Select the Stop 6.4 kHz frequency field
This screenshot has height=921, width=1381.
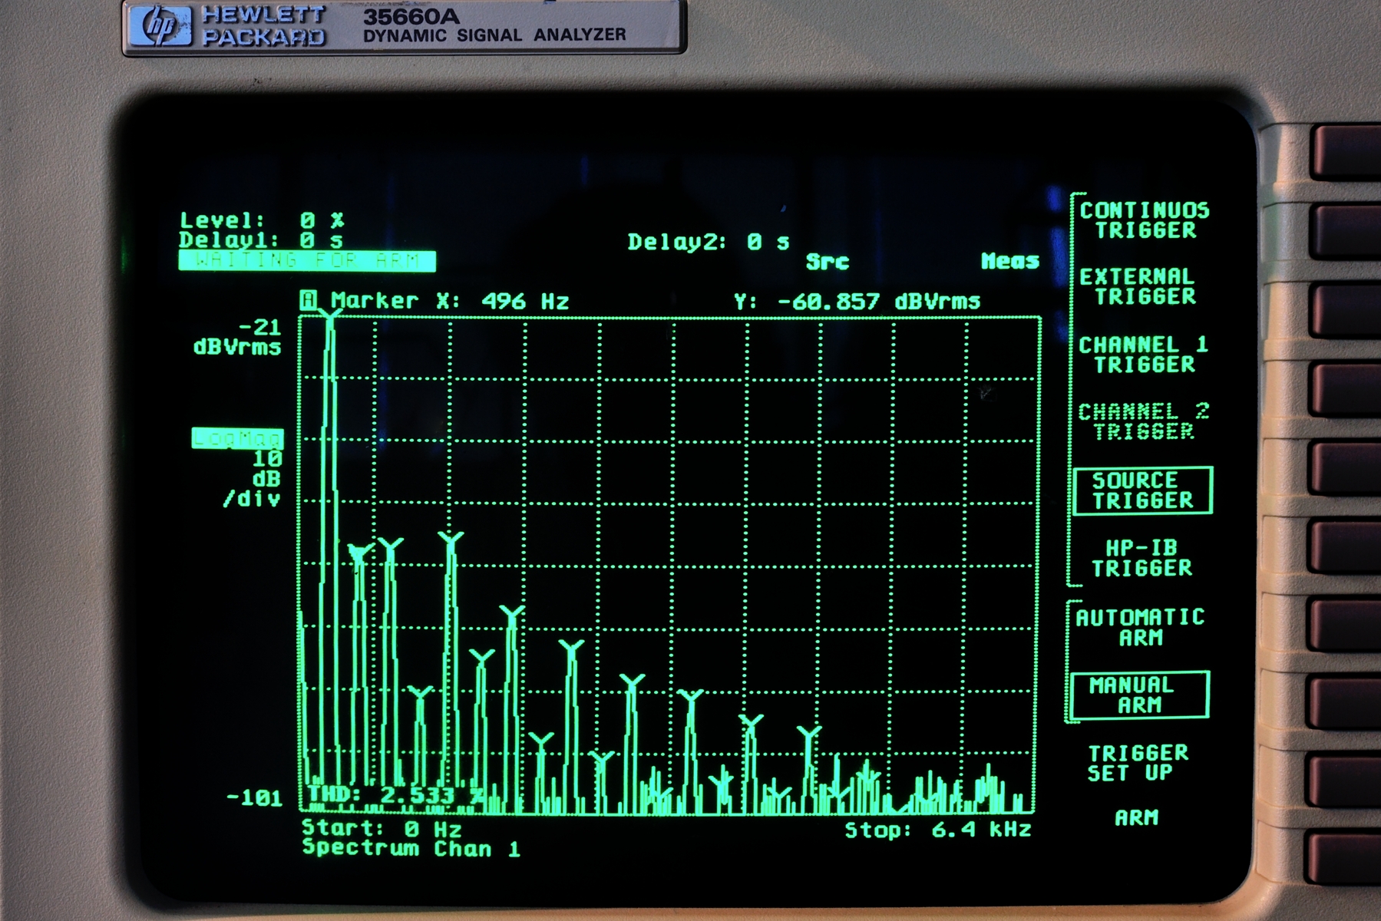(937, 830)
